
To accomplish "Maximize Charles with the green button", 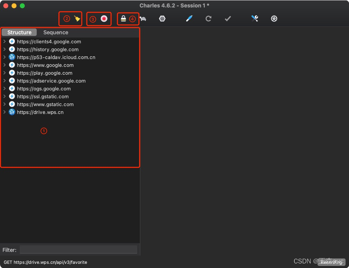I will (x=22, y=6).
